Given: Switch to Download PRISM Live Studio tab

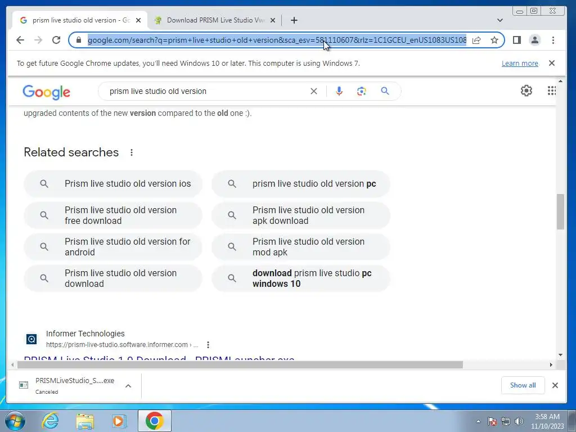Looking at the screenshot, I should (215, 20).
